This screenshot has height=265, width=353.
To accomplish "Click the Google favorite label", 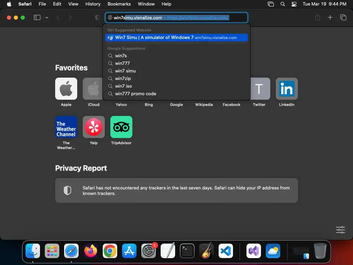I will 176,105.
